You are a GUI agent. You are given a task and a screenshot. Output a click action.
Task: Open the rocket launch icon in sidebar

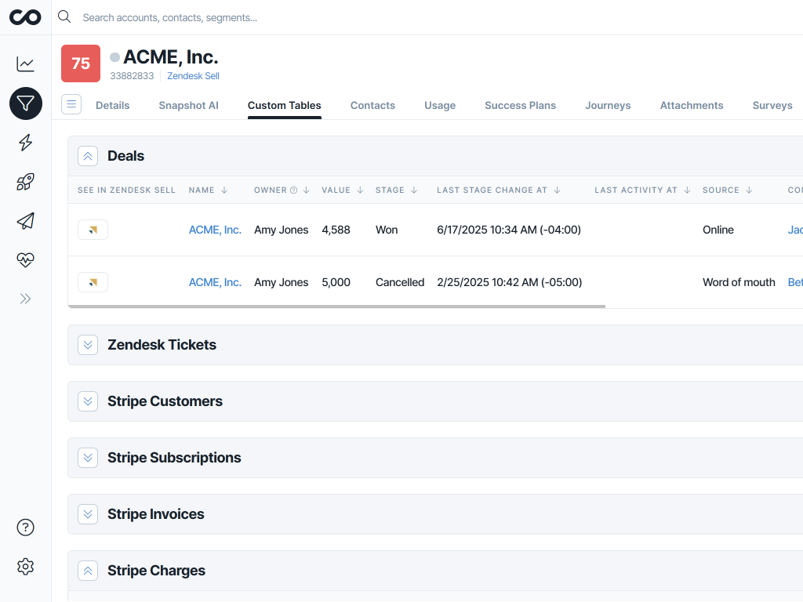[x=25, y=182]
